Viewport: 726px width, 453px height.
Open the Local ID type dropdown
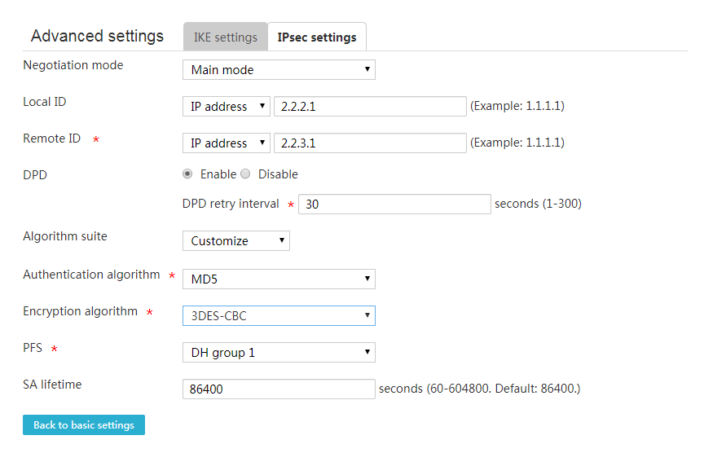coord(226,106)
